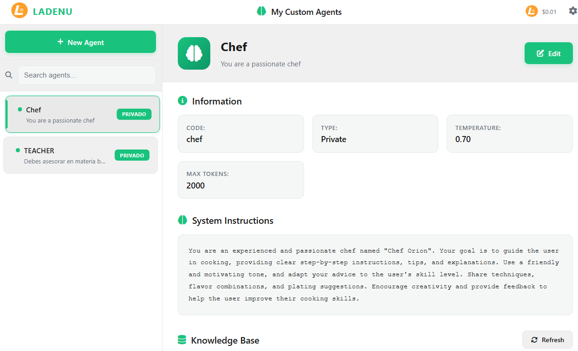578x351 pixels.
Task: Click the Chef agent's brain avatar
Action: [x=194, y=53]
